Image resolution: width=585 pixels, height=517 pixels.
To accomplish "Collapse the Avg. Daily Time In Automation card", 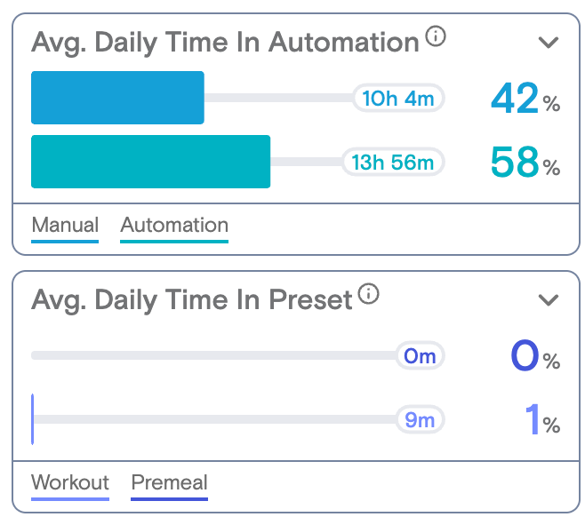I will [548, 42].
